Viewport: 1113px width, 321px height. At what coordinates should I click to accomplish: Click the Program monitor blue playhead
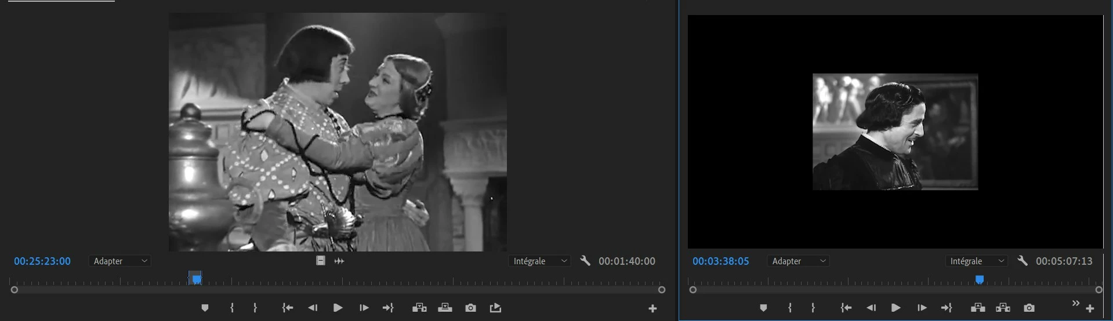tap(980, 280)
